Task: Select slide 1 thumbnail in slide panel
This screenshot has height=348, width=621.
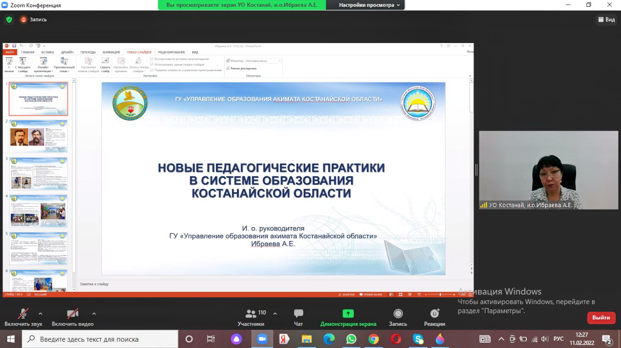Action: 39,99
